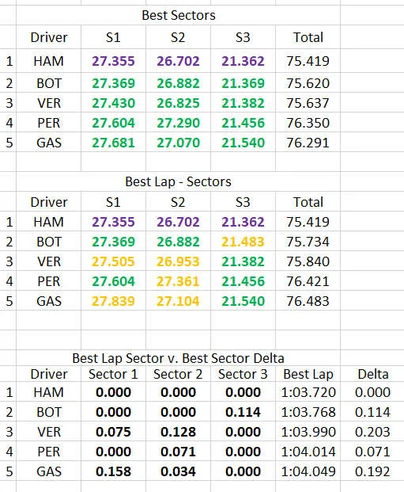
Task: Select the 'Sector 3' column header
Action: pos(243,374)
